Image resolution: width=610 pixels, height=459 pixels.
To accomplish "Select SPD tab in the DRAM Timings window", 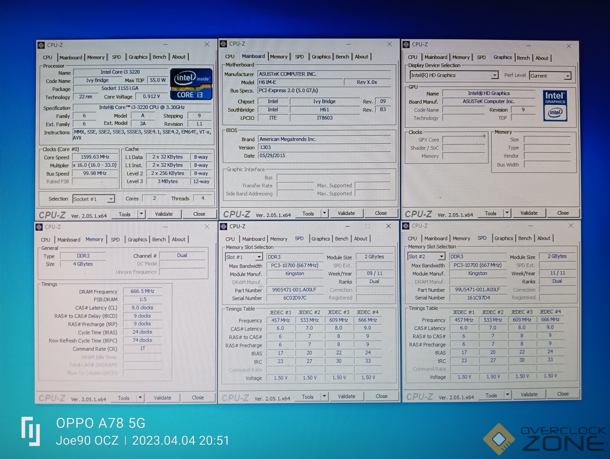I will click(115, 240).
